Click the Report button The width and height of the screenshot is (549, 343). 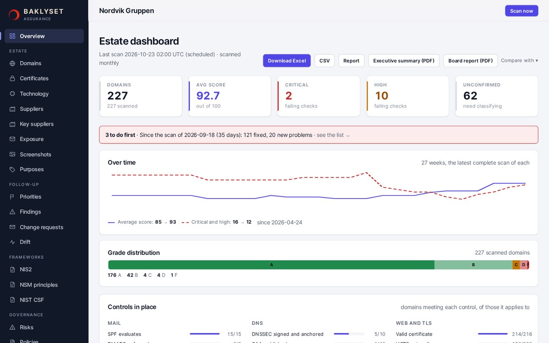[x=351, y=61]
